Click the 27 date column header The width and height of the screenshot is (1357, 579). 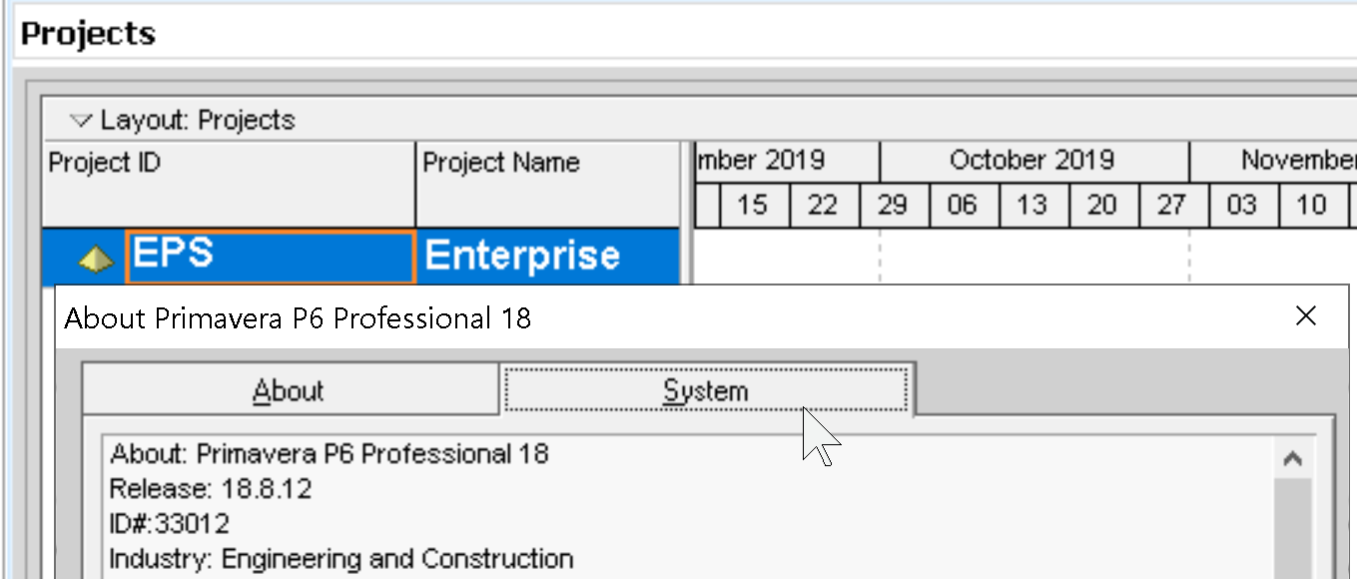(1170, 205)
